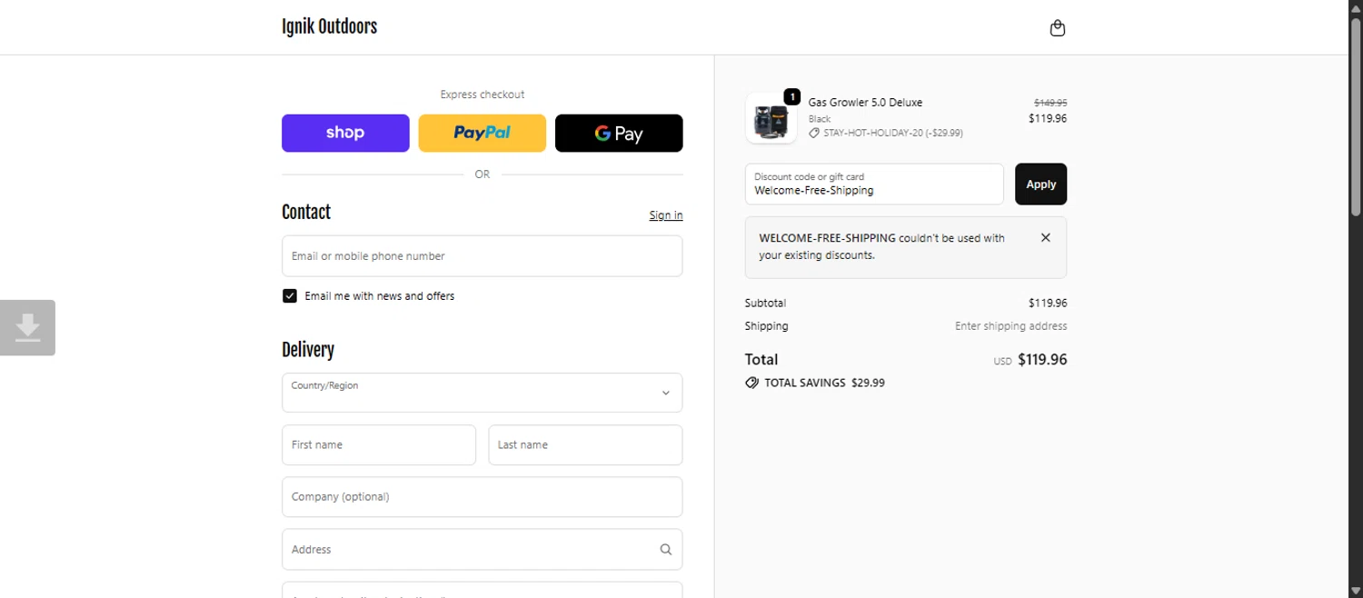Choose Google Pay express checkout
Viewport: 1363px width, 598px height.
(619, 133)
